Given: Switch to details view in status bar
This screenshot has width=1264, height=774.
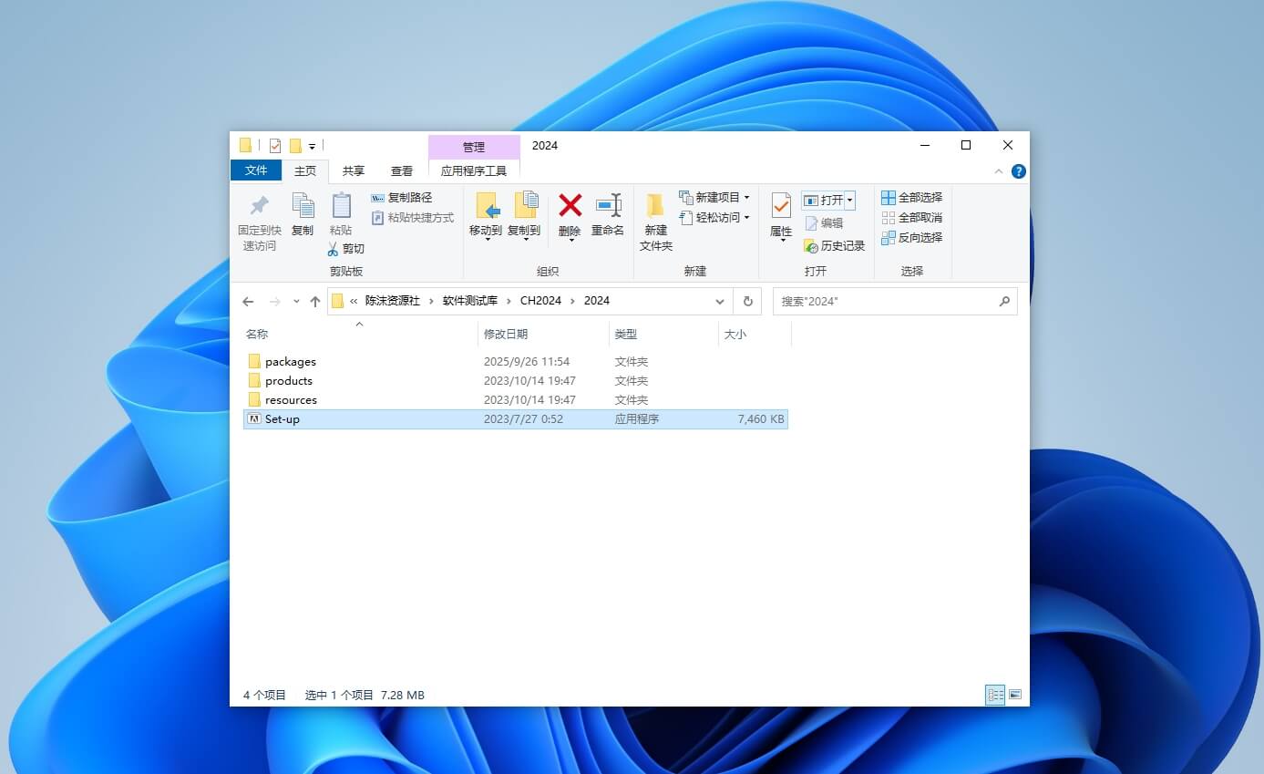Looking at the screenshot, I should click(x=994, y=695).
